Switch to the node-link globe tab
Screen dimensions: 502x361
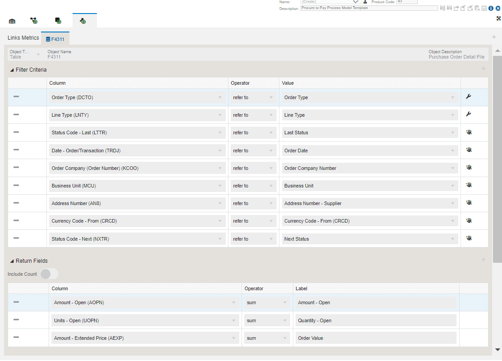34,21
